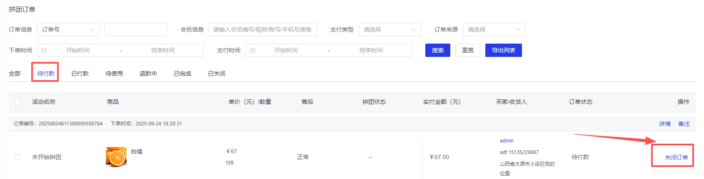Switch to the 全部 tab
The image size is (704, 179).
point(15,74)
